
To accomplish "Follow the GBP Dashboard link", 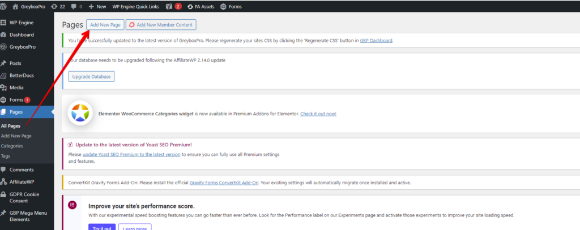I will tap(376, 41).
